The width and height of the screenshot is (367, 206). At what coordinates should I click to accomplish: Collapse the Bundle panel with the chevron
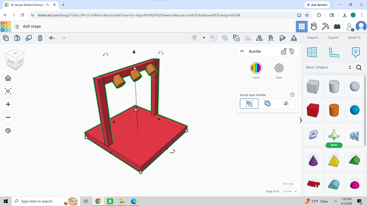pyautogui.click(x=241, y=51)
